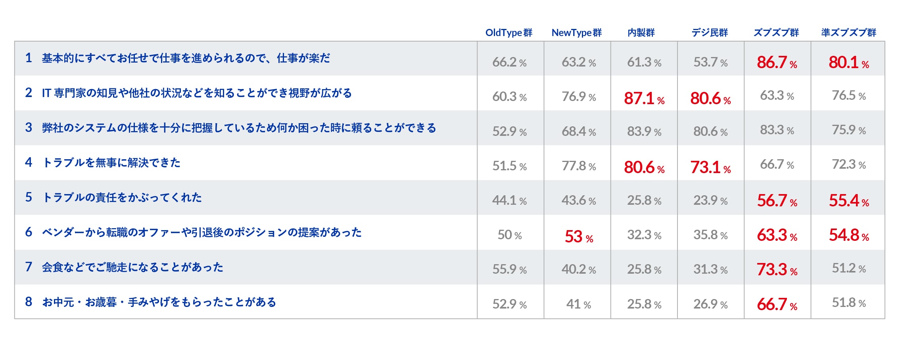Click the 50% cell in OldType群 column
Screen dimensions: 900x343
pyautogui.click(x=510, y=235)
